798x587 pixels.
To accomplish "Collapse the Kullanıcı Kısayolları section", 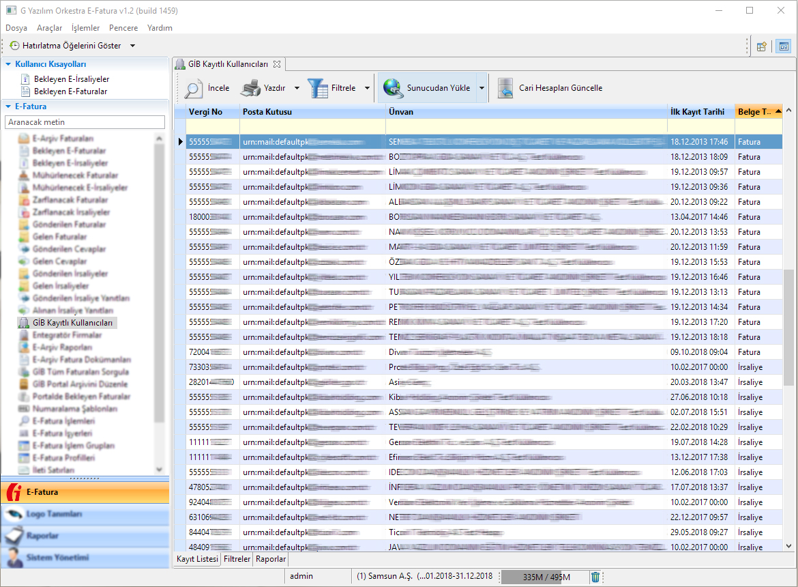I will click(x=8, y=64).
